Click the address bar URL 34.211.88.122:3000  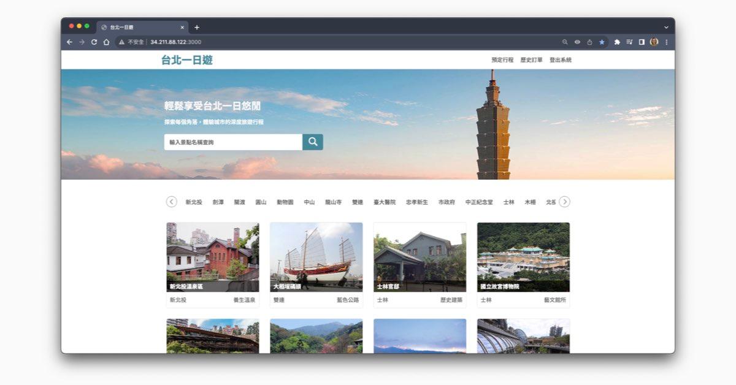click(175, 42)
